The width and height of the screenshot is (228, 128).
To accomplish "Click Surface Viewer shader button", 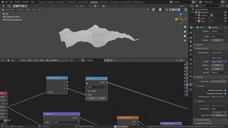I will click(218, 31).
